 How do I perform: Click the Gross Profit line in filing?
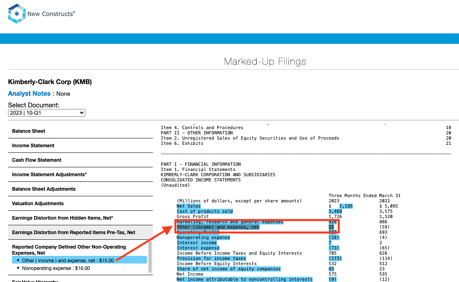click(x=193, y=217)
